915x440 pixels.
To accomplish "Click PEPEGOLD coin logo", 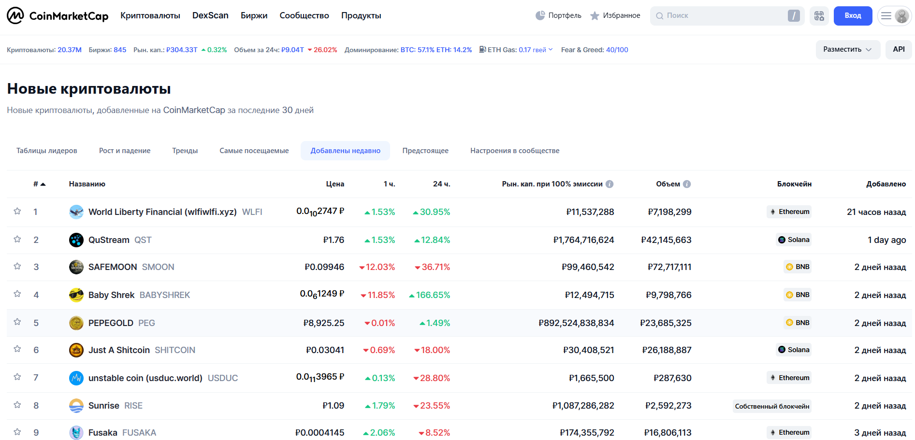I will click(76, 323).
